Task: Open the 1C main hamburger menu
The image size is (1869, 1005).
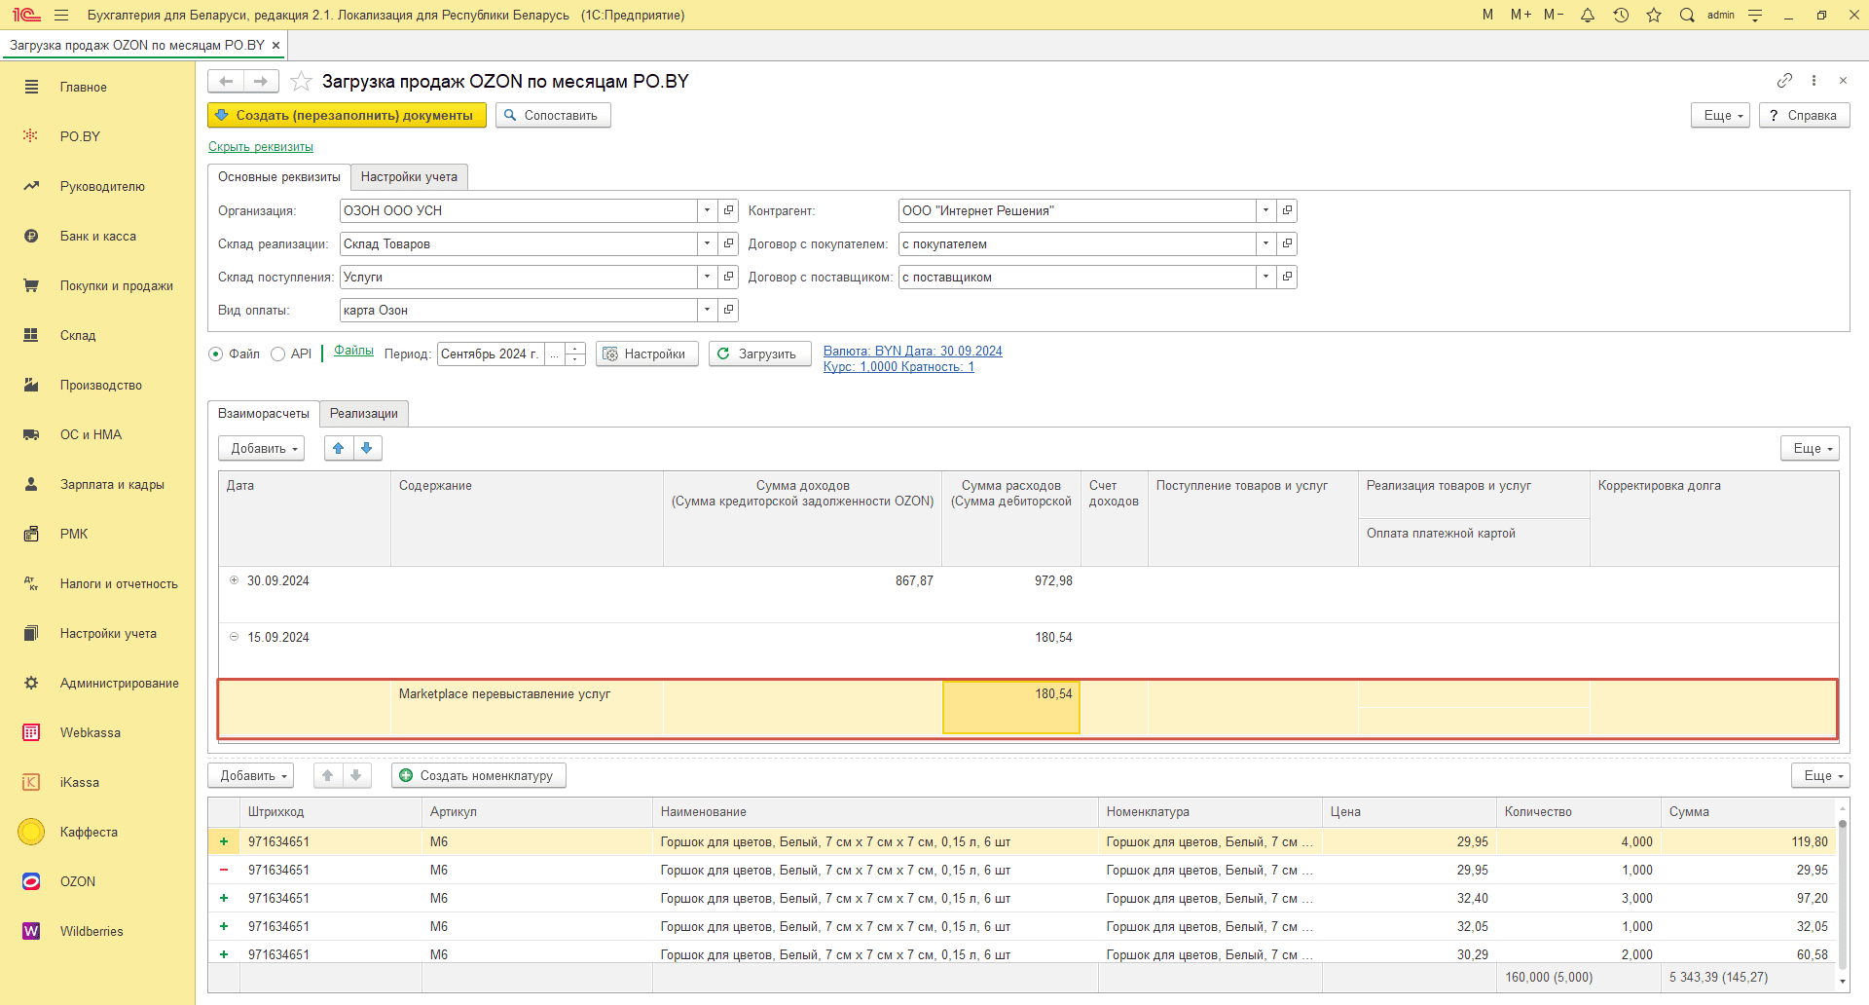Action: click(61, 15)
